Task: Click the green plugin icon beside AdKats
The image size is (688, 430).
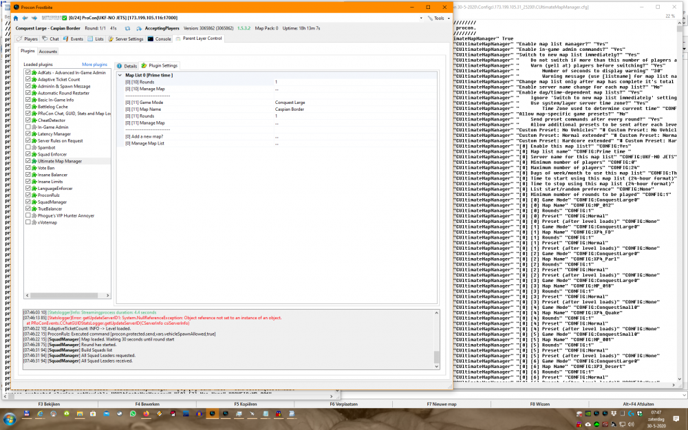Action: 33,71
